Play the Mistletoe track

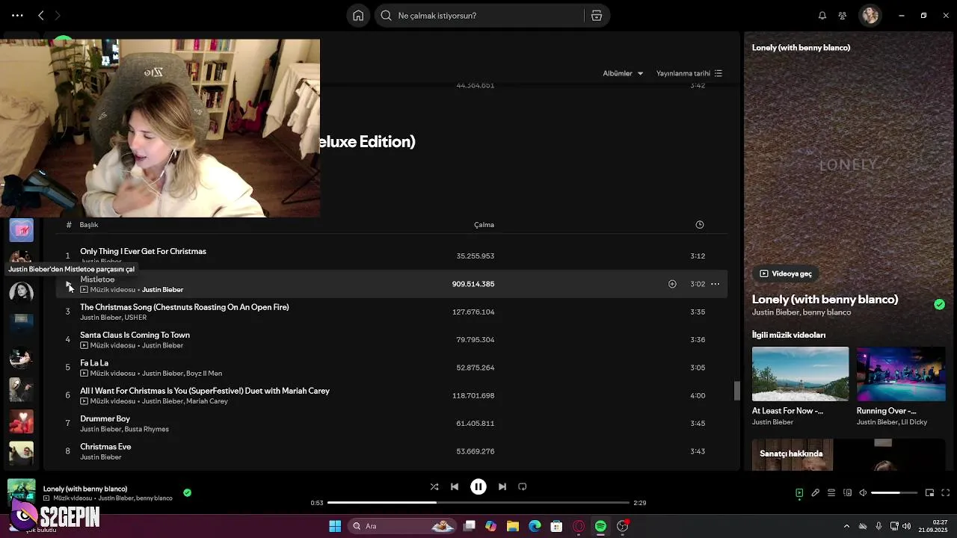[68, 284]
